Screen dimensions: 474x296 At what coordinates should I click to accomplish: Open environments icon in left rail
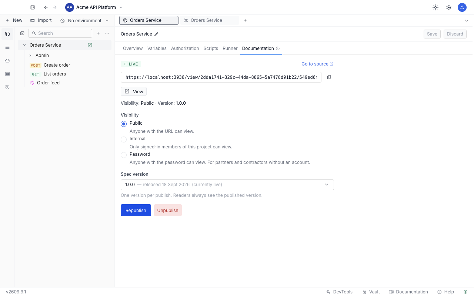7,47
